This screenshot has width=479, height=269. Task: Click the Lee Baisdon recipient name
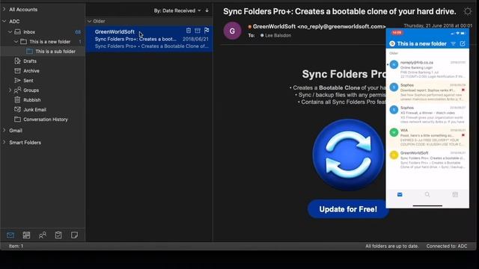pos(278,35)
